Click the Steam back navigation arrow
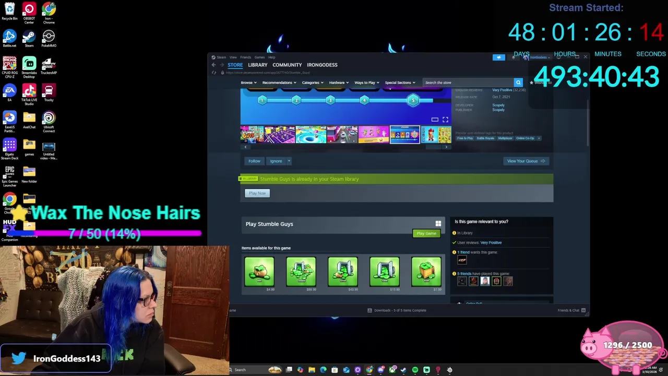 [213, 65]
